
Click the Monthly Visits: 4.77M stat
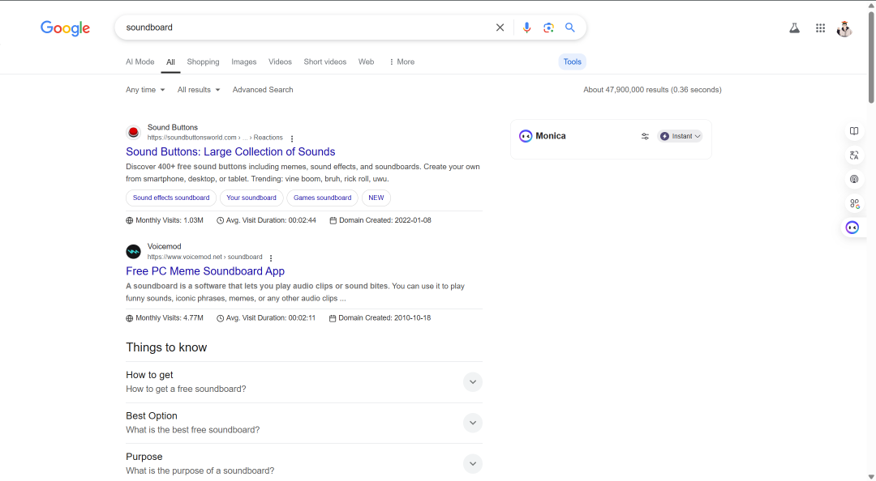point(165,318)
